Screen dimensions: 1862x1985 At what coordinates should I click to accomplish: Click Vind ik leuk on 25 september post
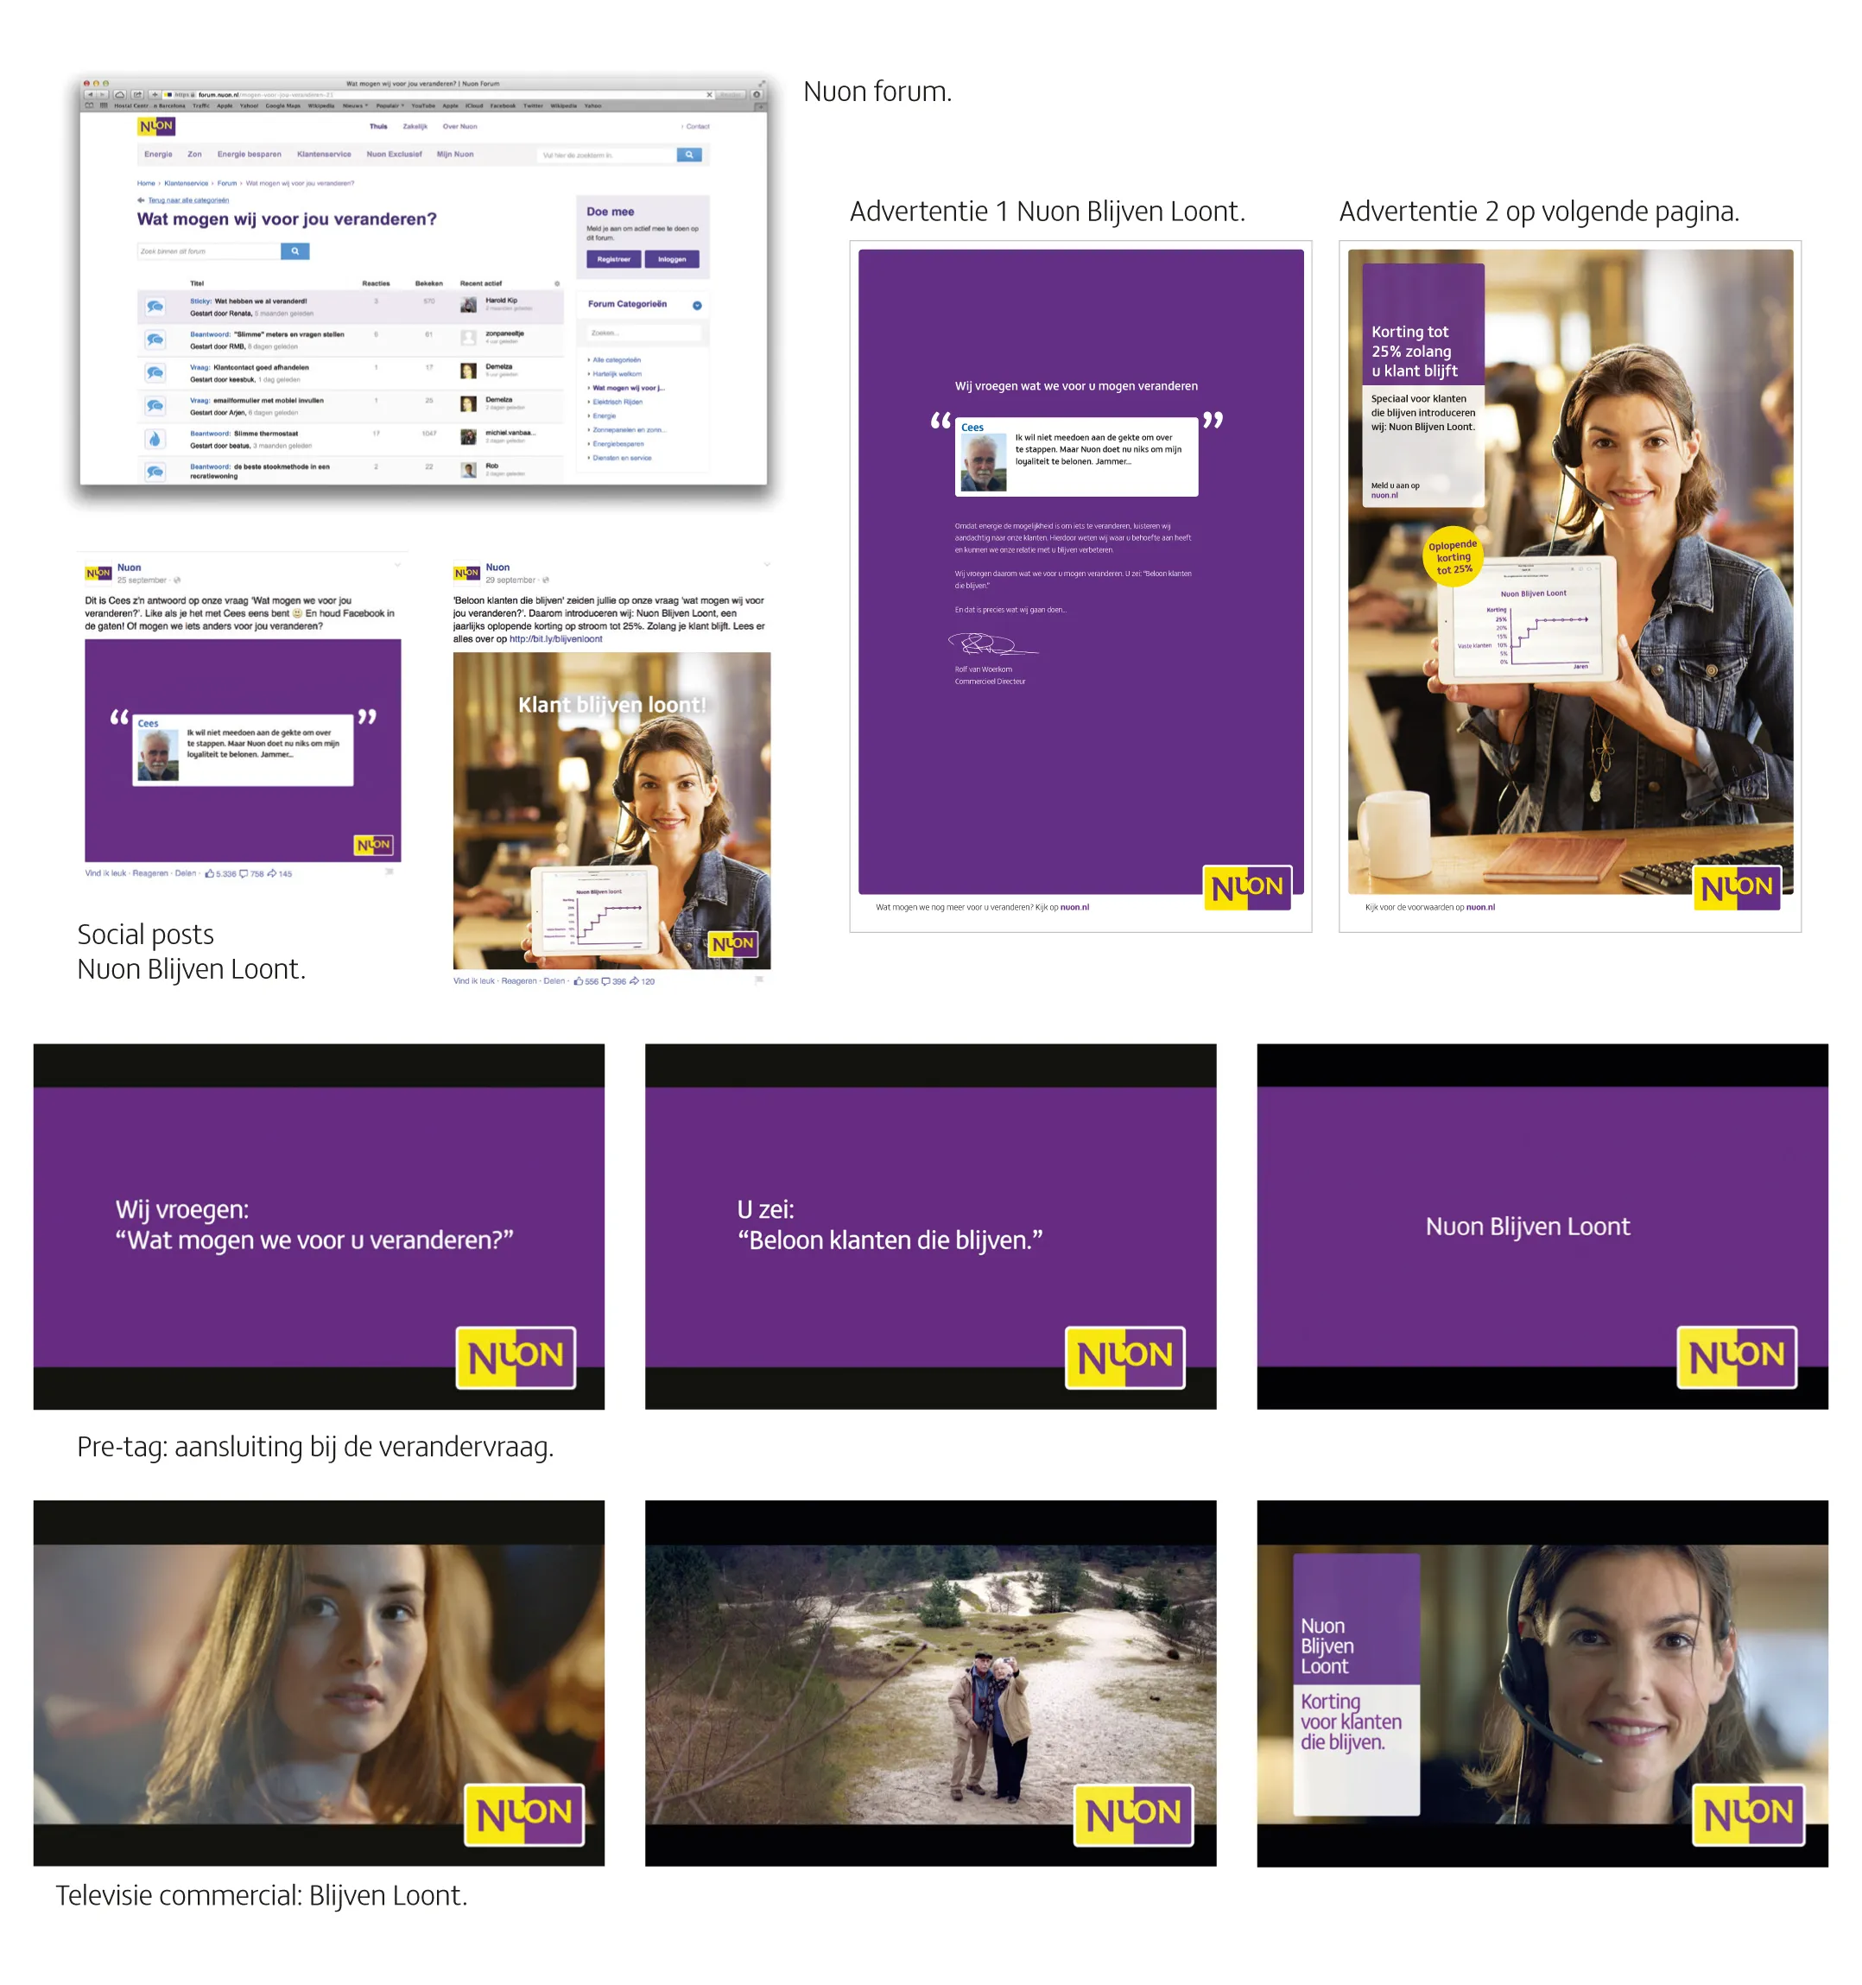[x=106, y=873]
